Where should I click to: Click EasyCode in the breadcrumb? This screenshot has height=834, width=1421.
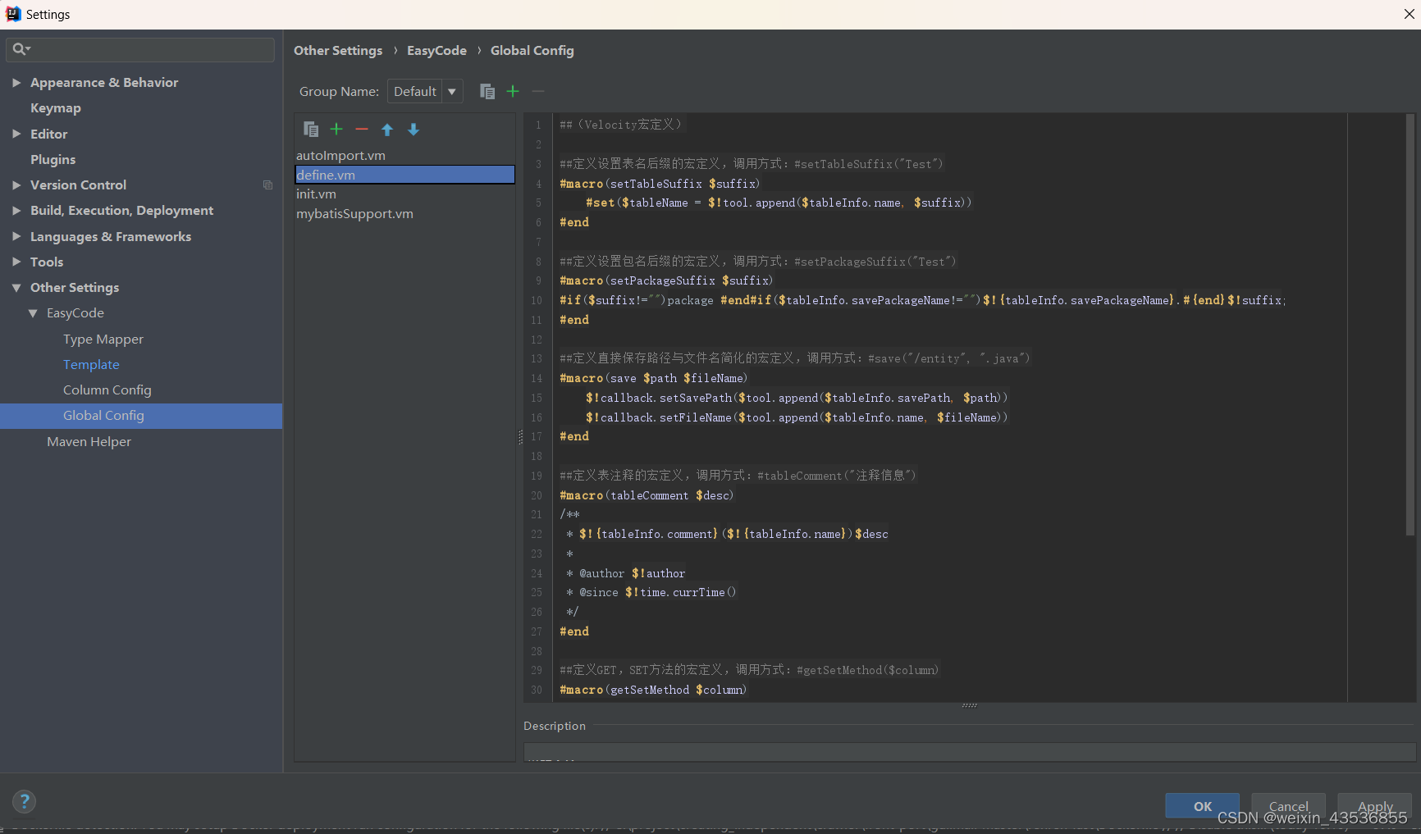pyautogui.click(x=436, y=51)
